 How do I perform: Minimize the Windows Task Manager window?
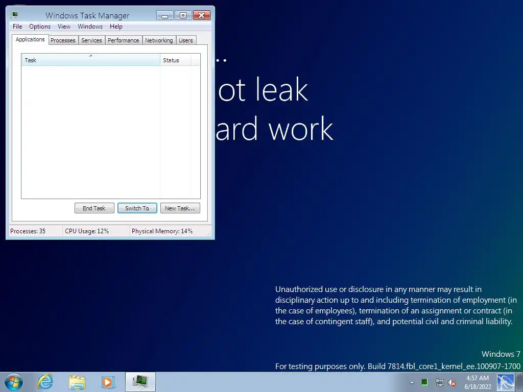tap(165, 15)
